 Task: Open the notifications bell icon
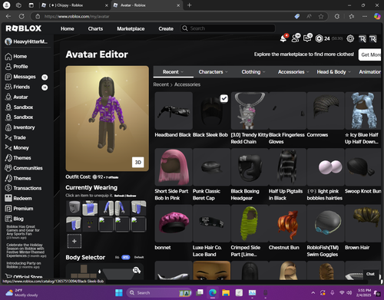(283, 38)
